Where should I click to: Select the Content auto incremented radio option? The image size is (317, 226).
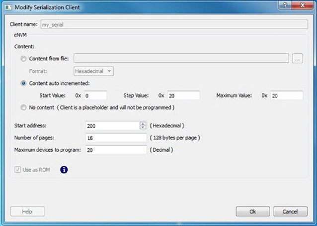tap(24, 83)
